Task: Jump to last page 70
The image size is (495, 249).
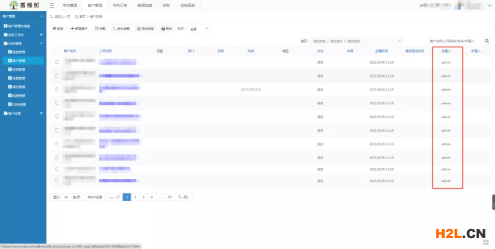Action: pos(170,197)
